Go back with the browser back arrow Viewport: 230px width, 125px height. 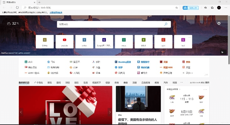pyautogui.click(x=4, y=7)
